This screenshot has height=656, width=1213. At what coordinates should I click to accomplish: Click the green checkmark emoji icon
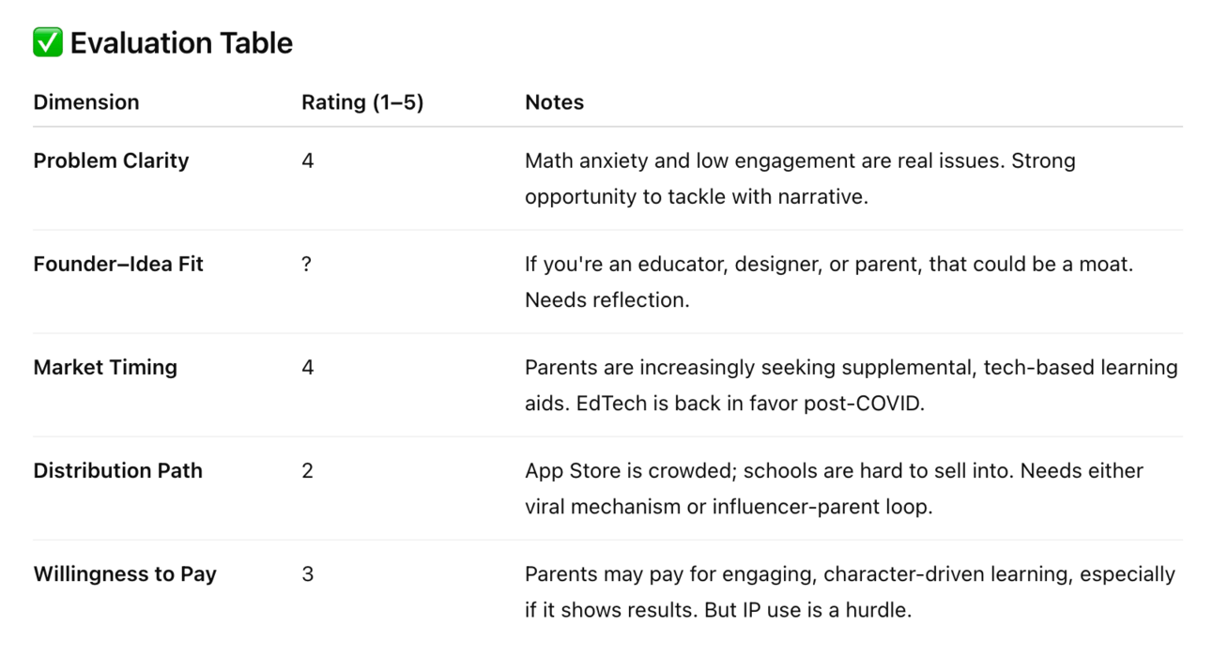[x=48, y=43]
